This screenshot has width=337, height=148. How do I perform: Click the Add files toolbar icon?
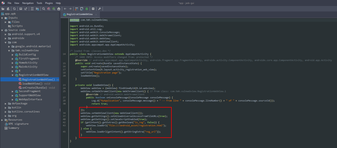pyautogui.click(x=8, y=9)
